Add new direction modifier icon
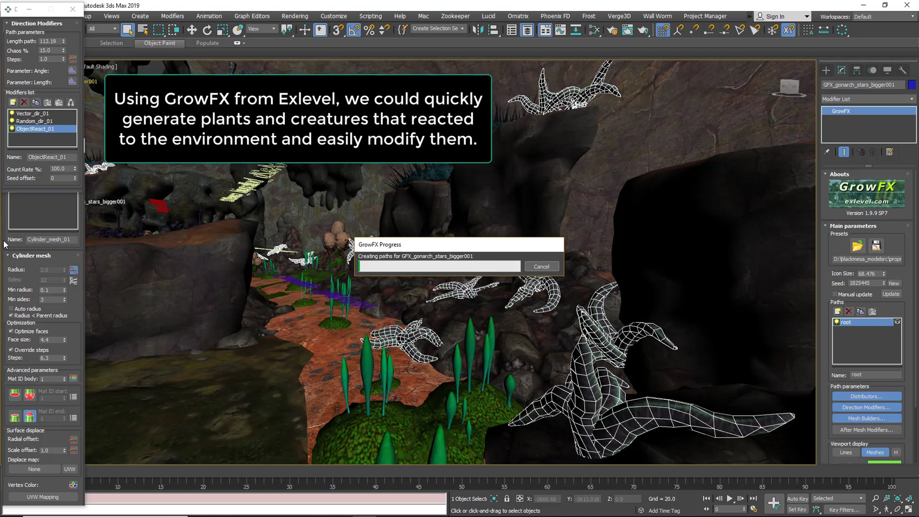The height and width of the screenshot is (517, 919). point(13,102)
